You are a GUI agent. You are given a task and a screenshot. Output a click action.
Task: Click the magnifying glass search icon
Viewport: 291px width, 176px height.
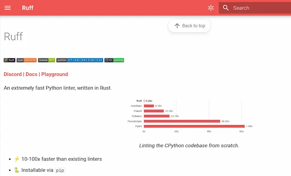tap(226, 8)
